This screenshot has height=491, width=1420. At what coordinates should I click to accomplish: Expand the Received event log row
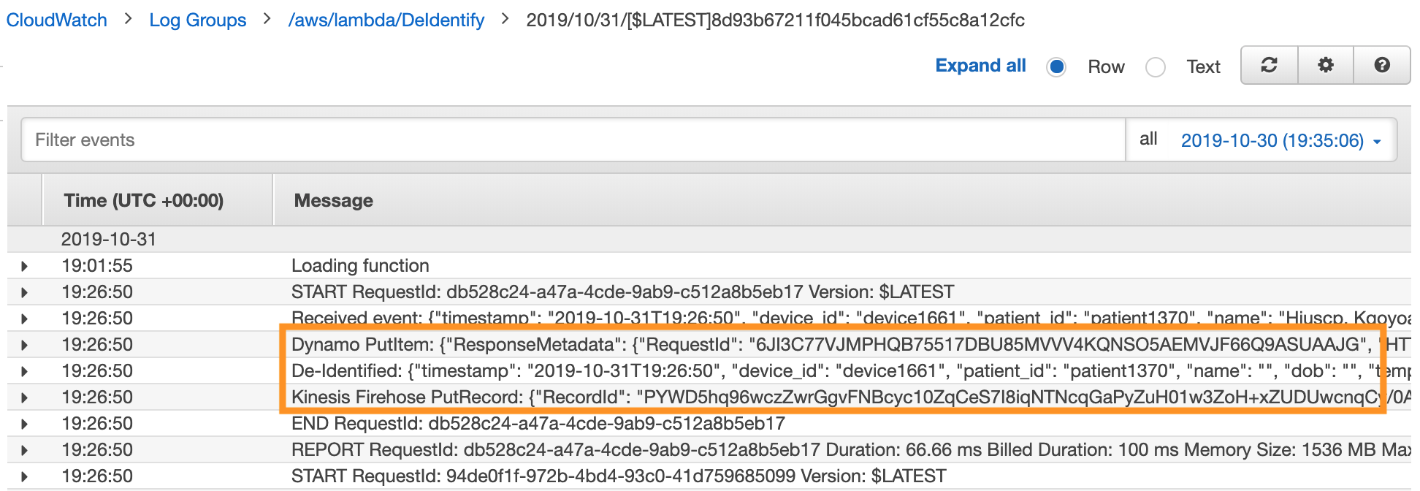[24, 319]
